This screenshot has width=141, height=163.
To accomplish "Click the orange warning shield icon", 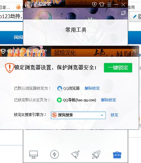I will click(x=9, y=68).
